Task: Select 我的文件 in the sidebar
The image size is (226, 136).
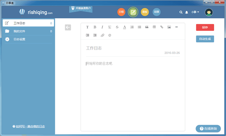Action: coord(28,31)
